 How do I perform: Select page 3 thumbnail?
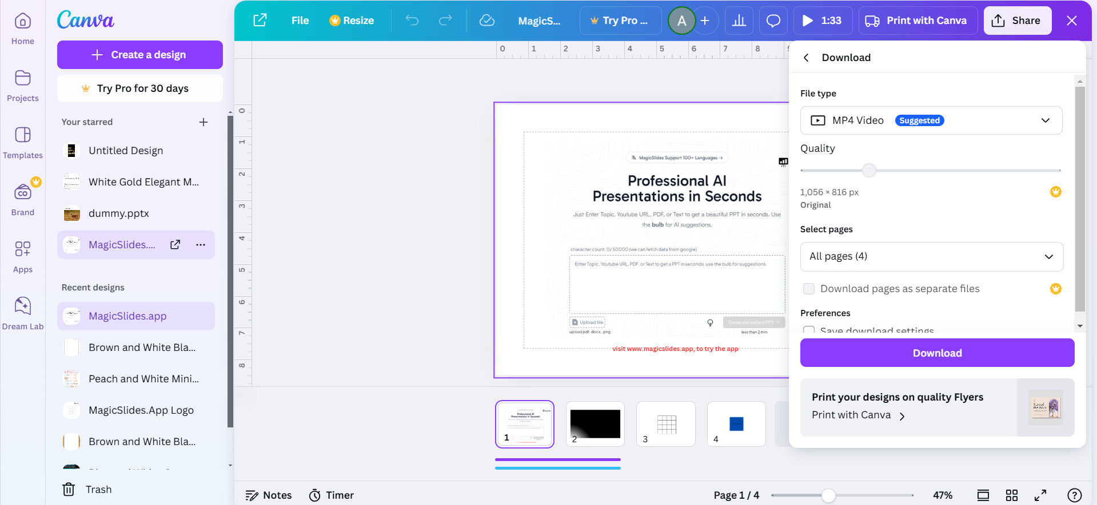666,424
